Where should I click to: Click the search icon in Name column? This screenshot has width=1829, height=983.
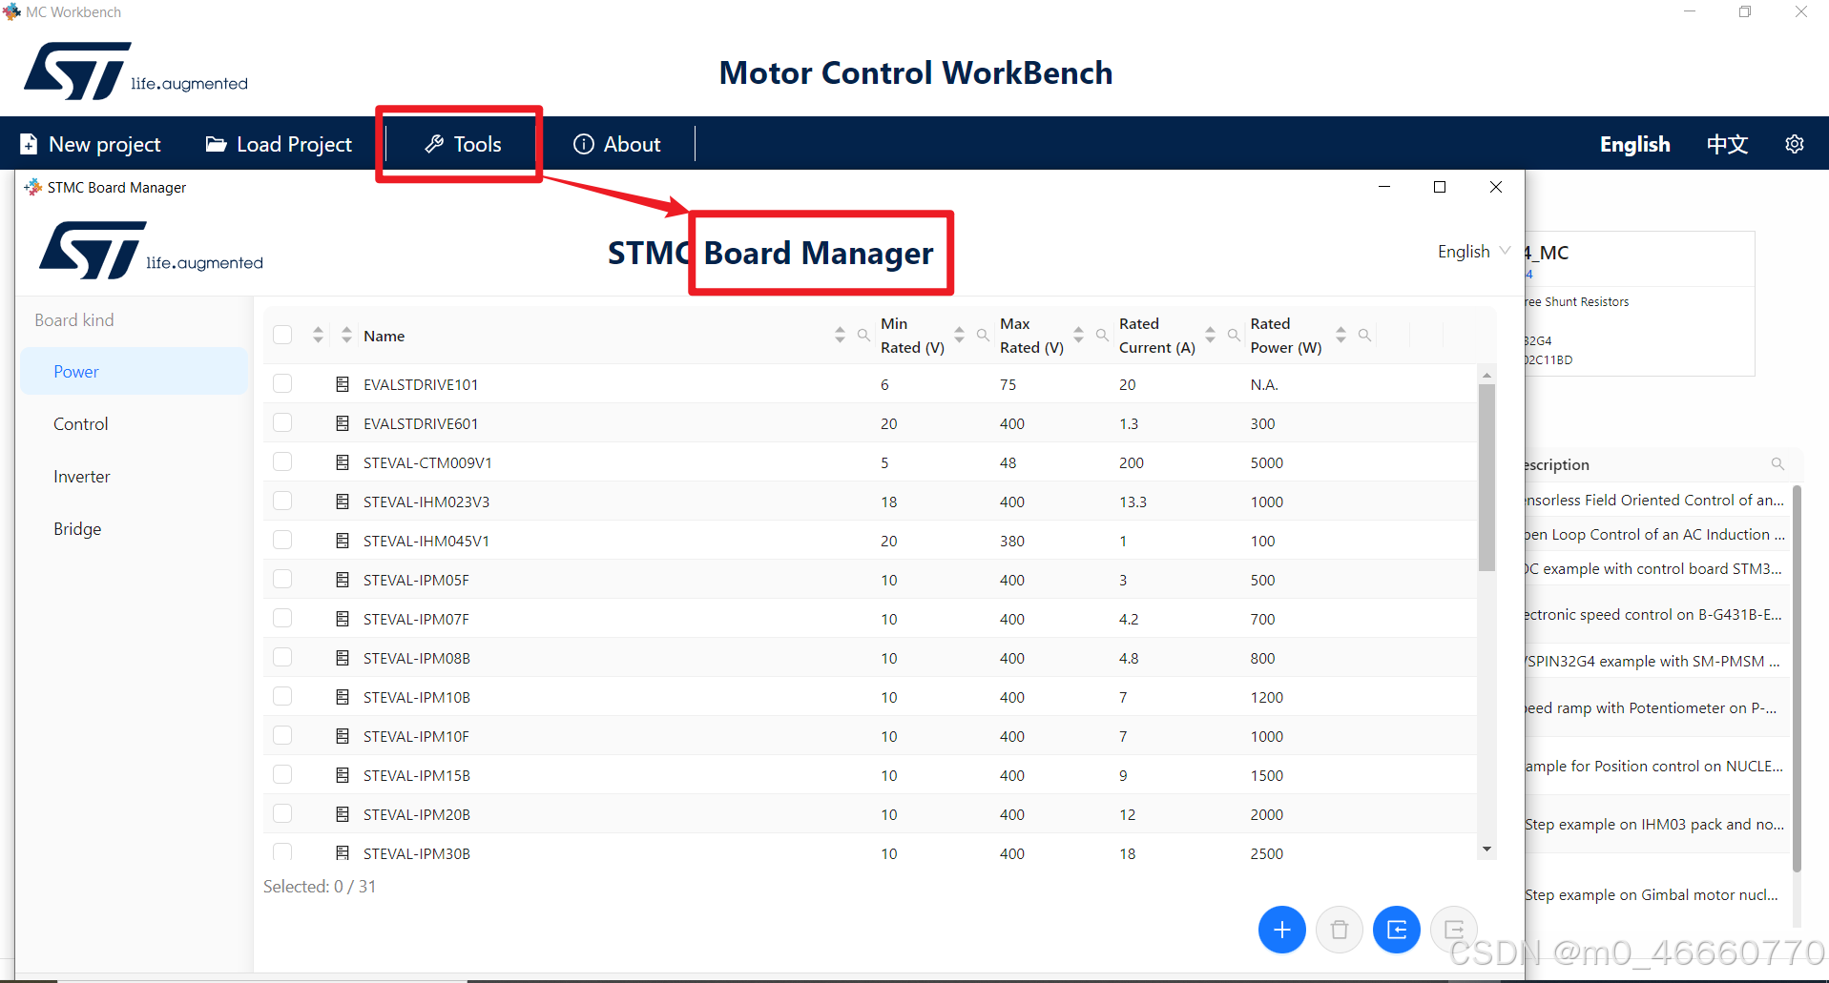point(863,335)
